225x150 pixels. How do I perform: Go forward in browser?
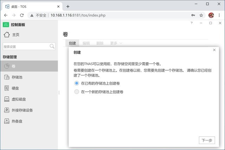point(14,15)
